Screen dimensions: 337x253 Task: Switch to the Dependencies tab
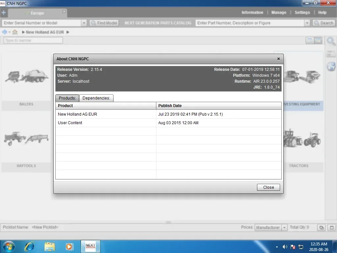[96, 98]
